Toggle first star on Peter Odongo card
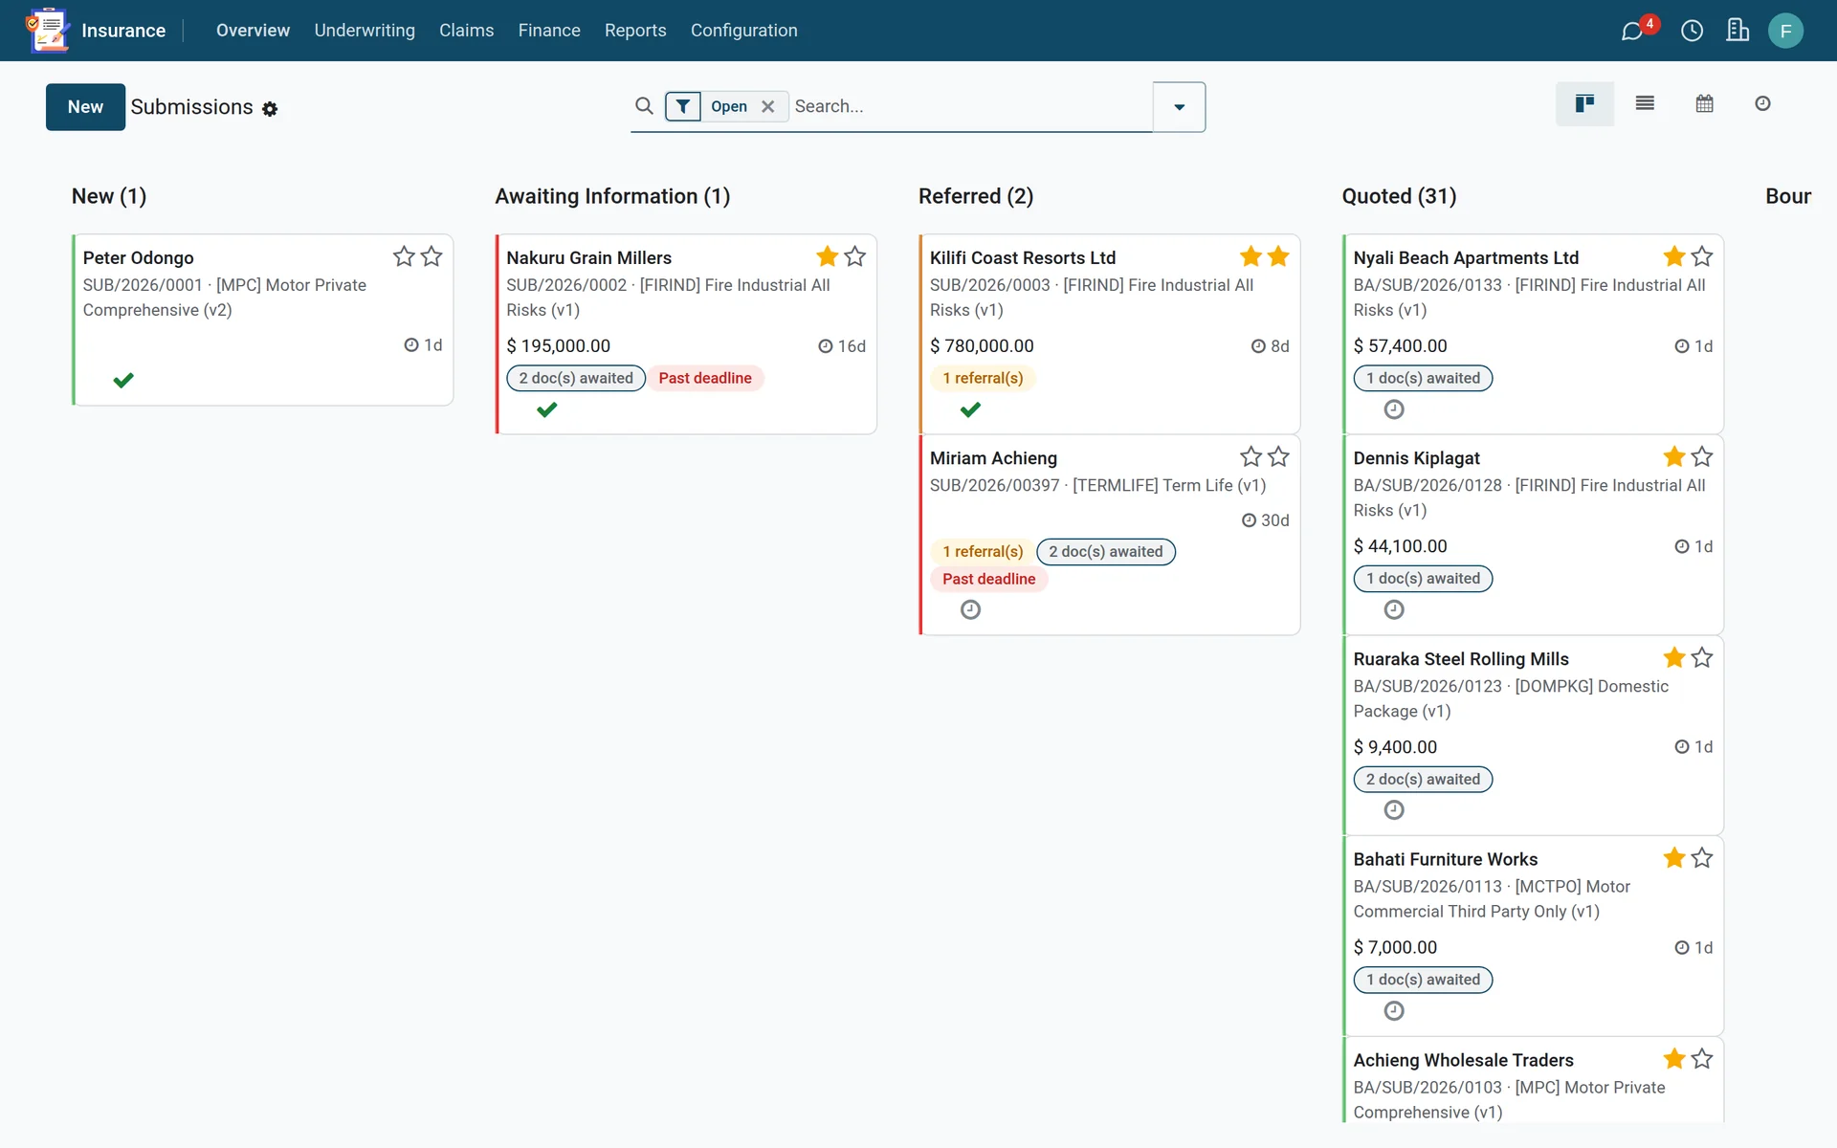1837x1148 pixels. click(404, 256)
